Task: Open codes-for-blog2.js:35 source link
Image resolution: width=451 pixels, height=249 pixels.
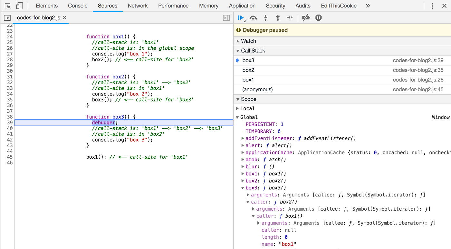Action: [418, 70]
